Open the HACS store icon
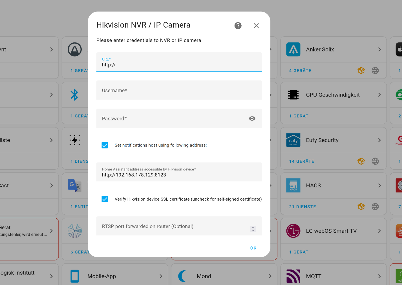402x285 pixels. point(293,185)
